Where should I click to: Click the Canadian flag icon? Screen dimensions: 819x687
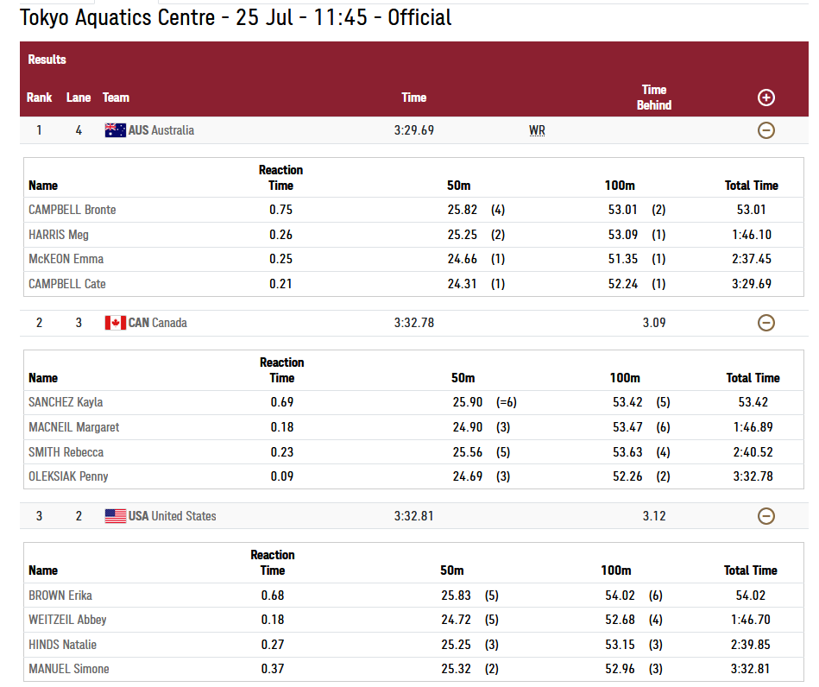coord(116,323)
